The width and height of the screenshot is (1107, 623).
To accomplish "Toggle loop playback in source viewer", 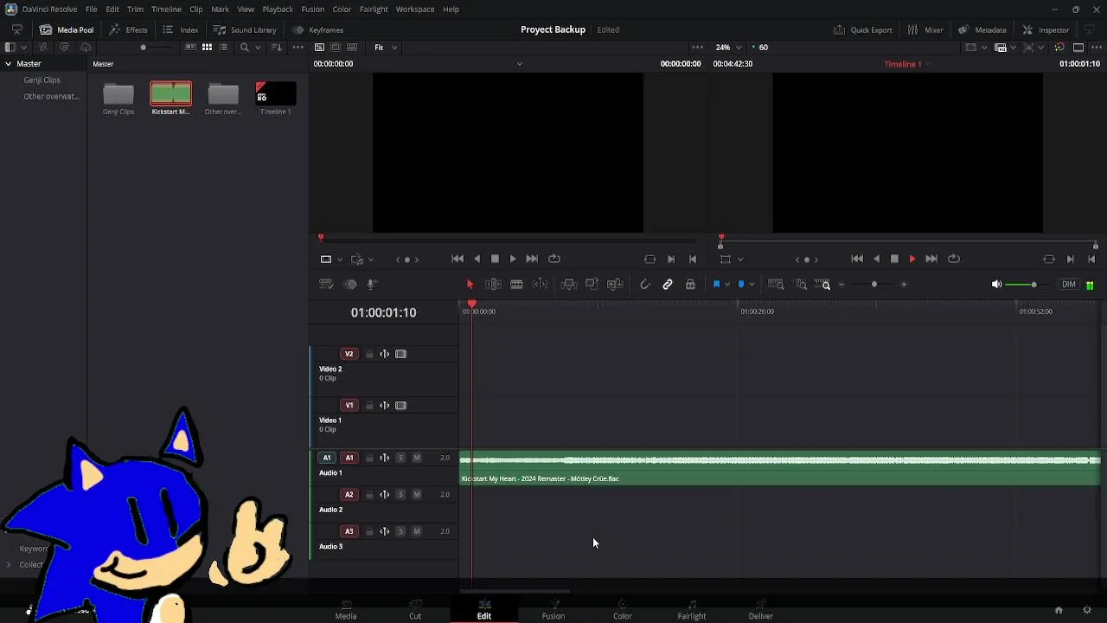I will point(554,259).
